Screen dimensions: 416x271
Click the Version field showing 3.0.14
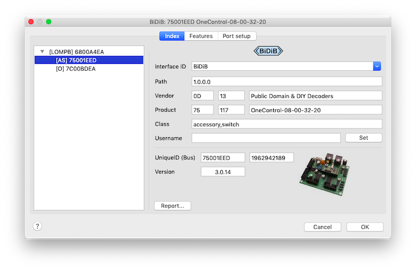point(223,172)
